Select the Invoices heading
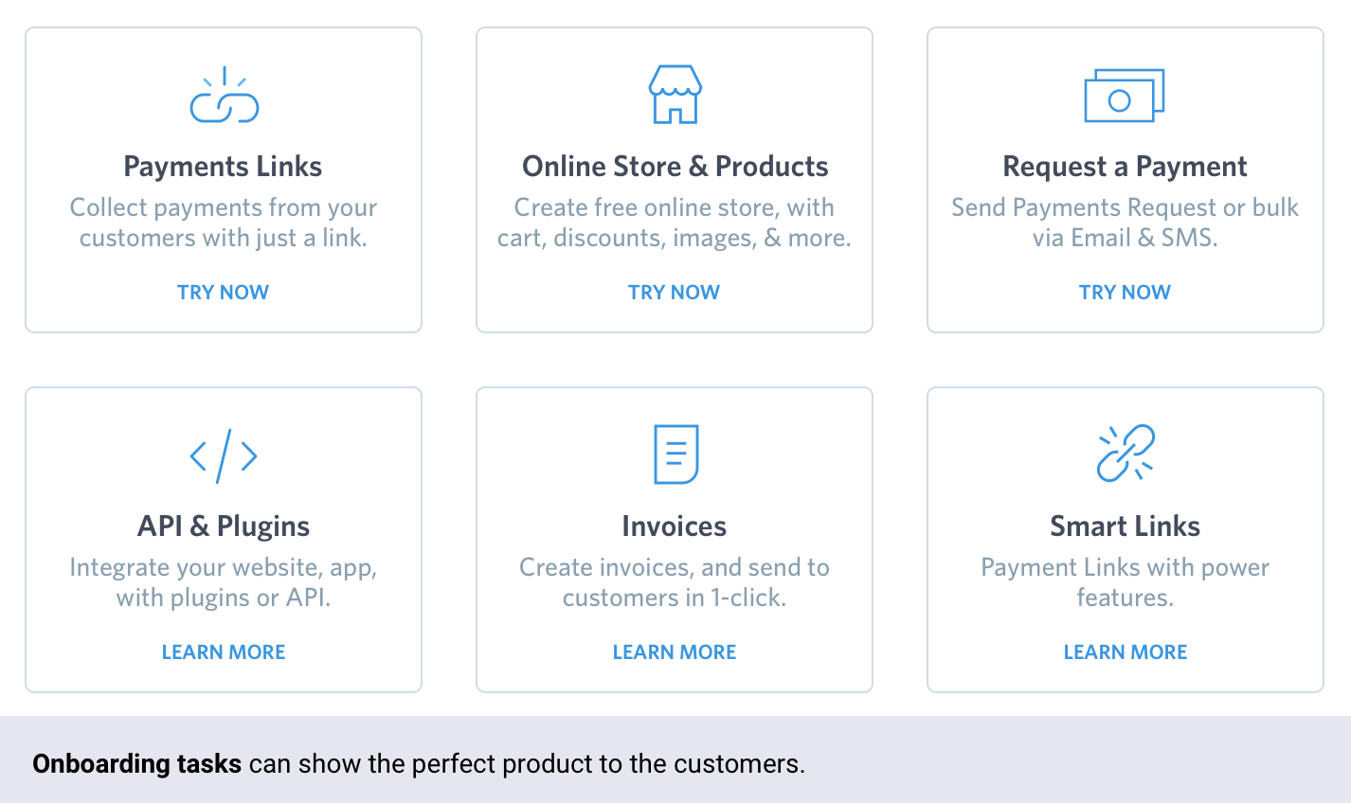Screen dimensions: 1351x803 [x=675, y=526]
